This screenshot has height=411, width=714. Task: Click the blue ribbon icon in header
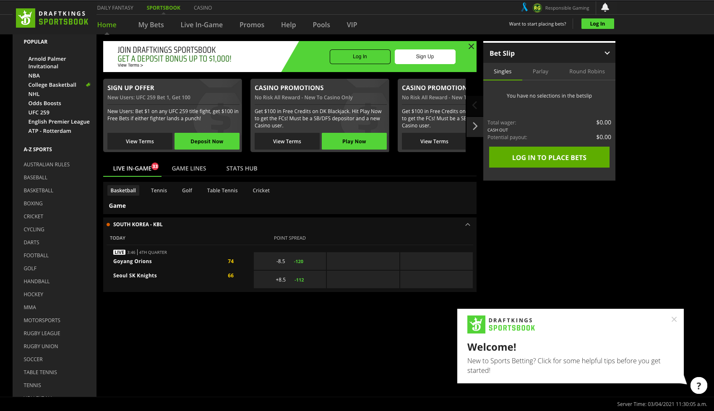pyautogui.click(x=524, y=7)
